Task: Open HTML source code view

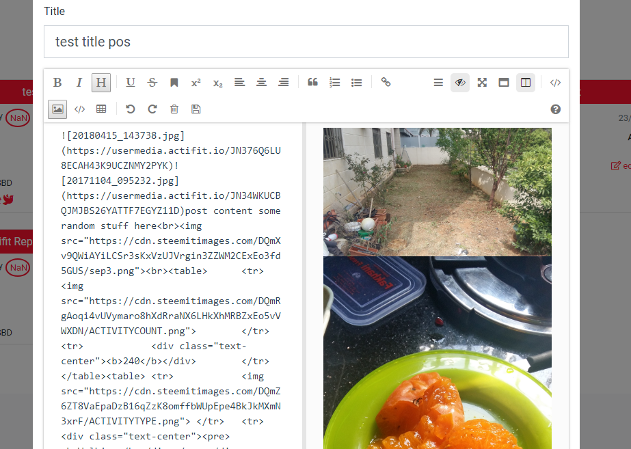Action: pyautogui.click(x=555, y=83)
